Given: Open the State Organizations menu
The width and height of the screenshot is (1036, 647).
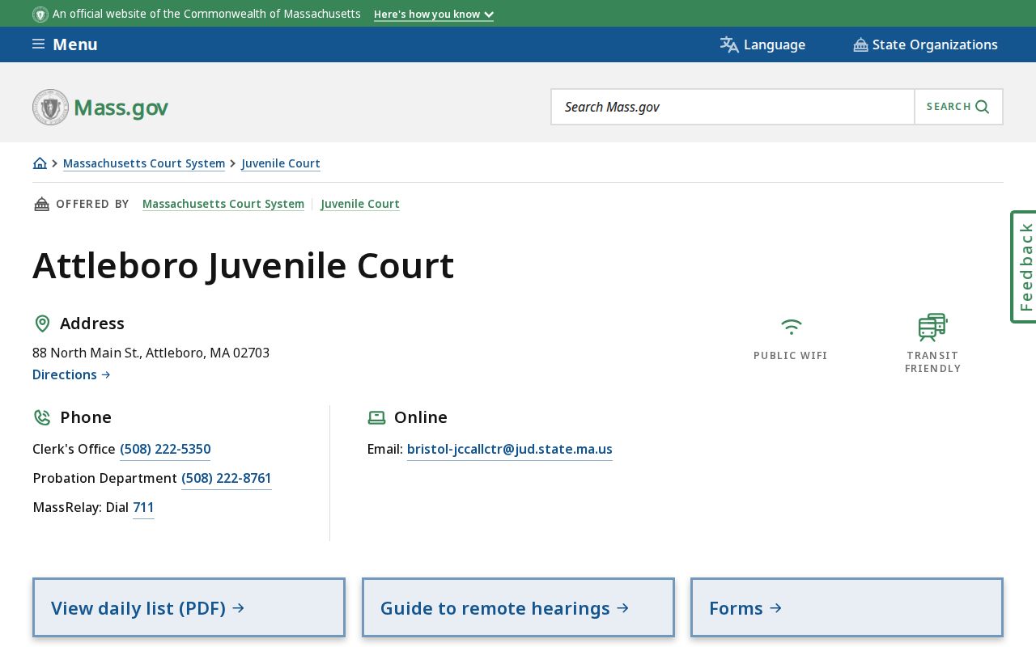Looking at the screenshot, I should (x=925, y=44).
